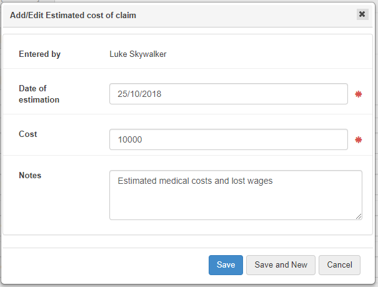Screen dimensions: 378x287
Task: Click the 'Notes' field label
Action: [x=30, y=176]
